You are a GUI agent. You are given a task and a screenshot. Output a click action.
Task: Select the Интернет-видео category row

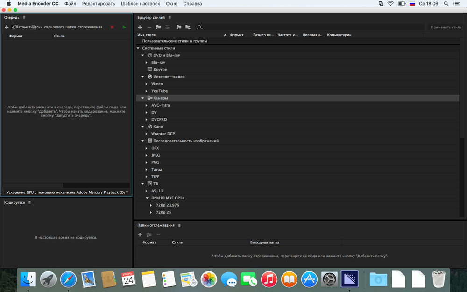click(x=298, y=77)
